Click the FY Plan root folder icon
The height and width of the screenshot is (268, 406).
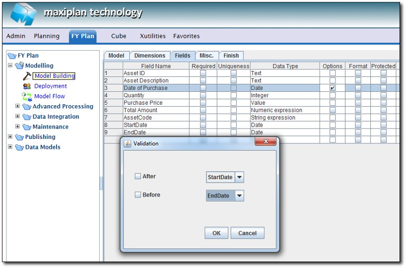[12, 56]
